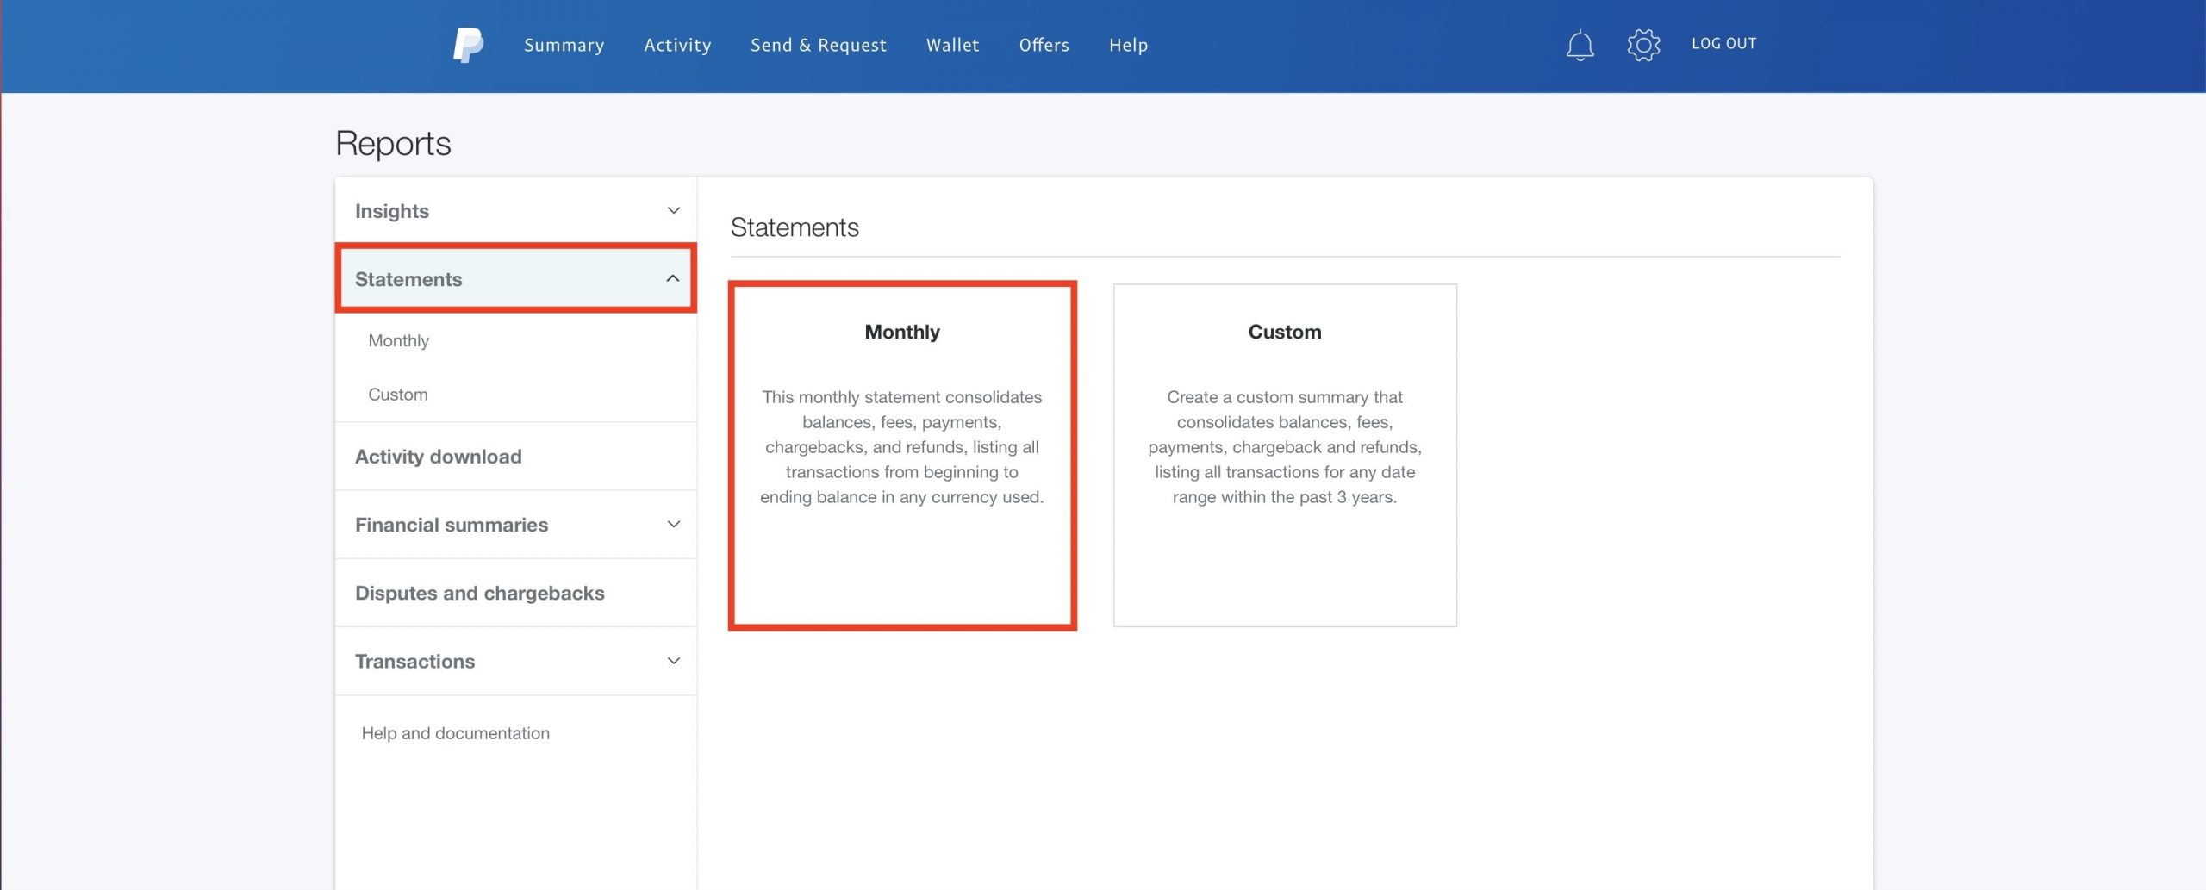Open Send & Request page
This screenshot has width=2206, height=890.
pyautogui.click(x=818, y=45)
